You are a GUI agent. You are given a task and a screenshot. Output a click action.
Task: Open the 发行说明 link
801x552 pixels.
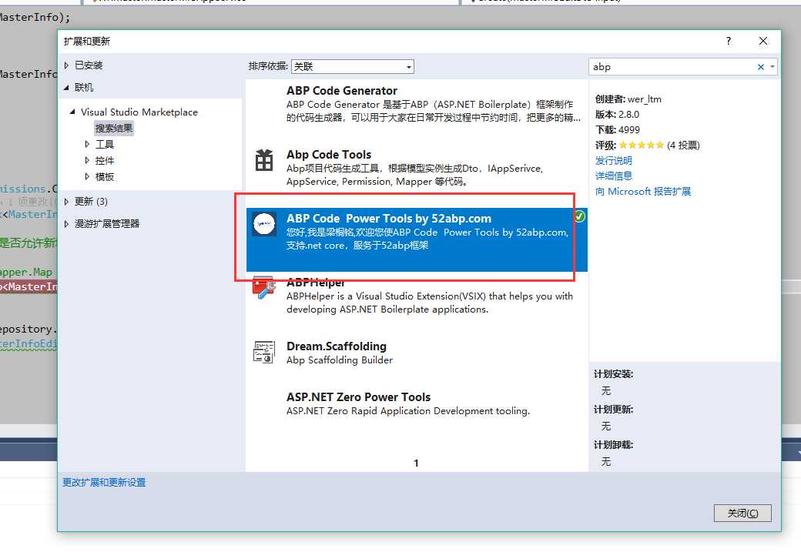[614, 160]
